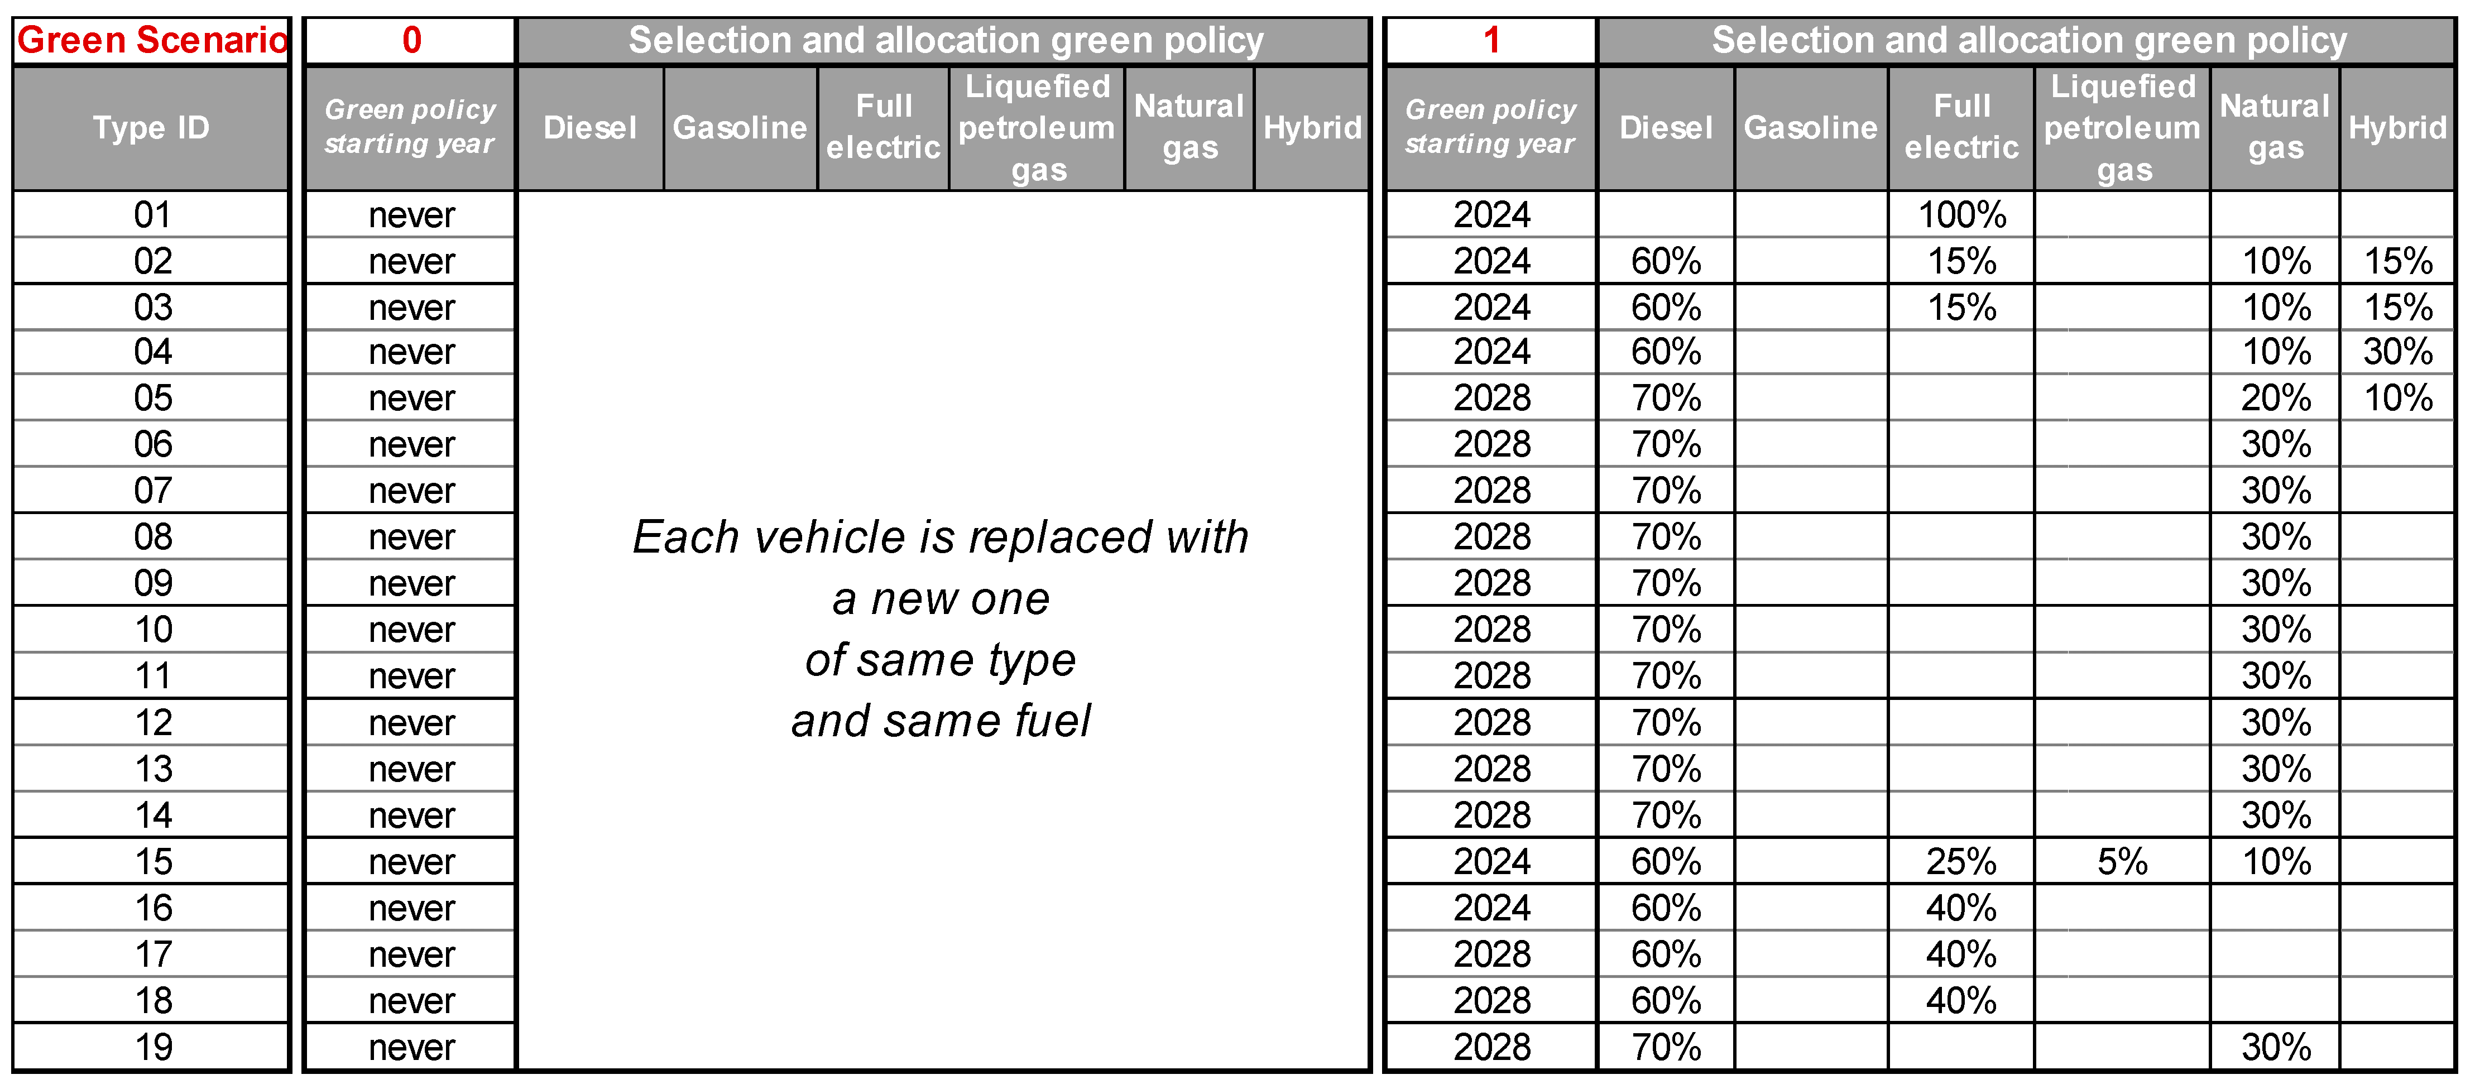This screenshot has width=2475, height=1089.
Task: Click Type ID 17 row cell
Action: (x=152, y=954)
